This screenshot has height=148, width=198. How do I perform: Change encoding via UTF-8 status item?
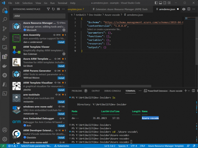(x=134, y=146)
